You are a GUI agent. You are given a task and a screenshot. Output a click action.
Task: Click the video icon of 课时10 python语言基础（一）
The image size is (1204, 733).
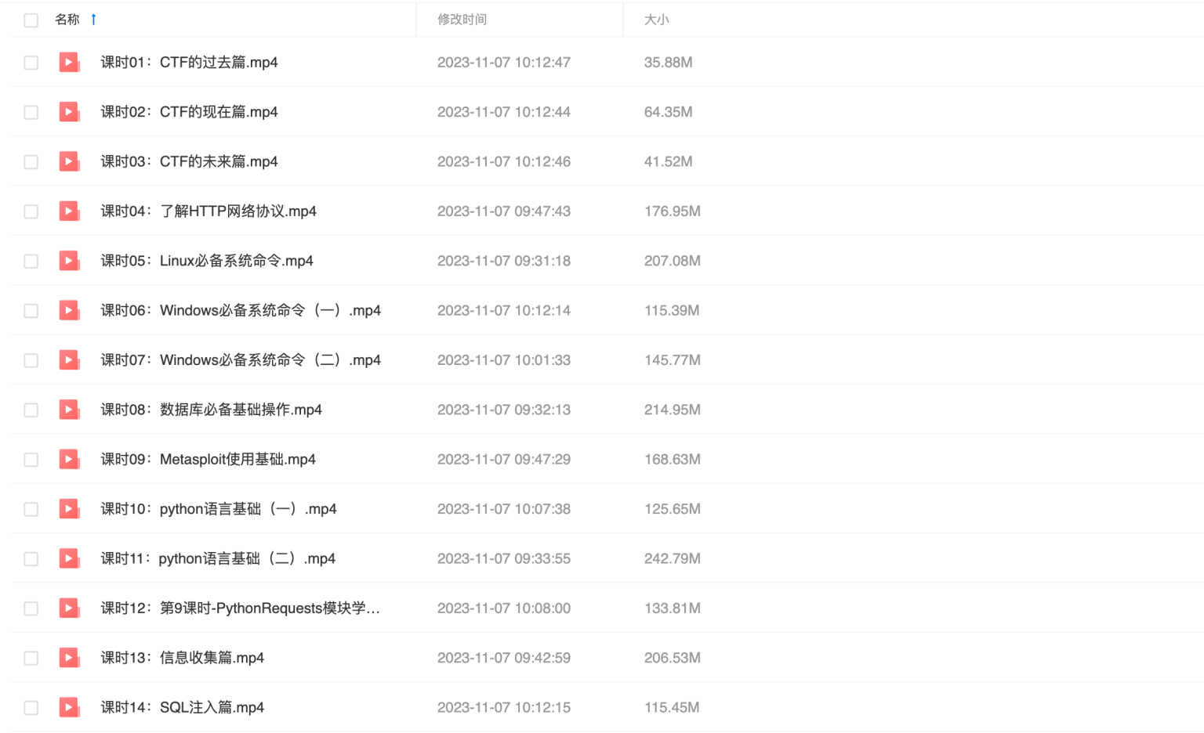pos(69,508)
